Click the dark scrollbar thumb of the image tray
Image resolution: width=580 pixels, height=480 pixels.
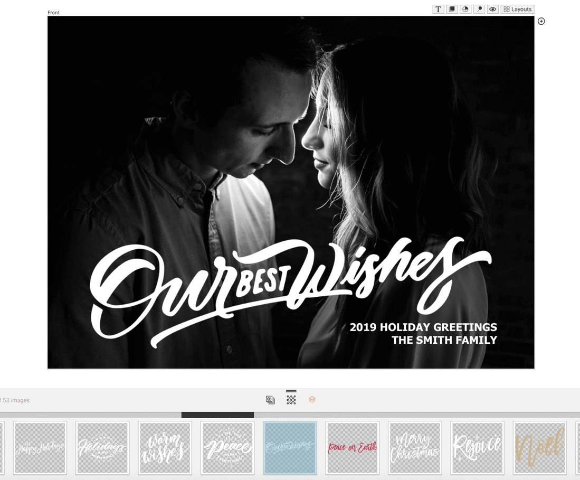(x=217, y=415)
